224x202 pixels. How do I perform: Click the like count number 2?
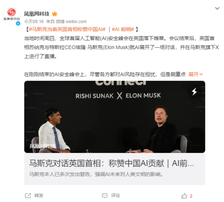(191, 196)
